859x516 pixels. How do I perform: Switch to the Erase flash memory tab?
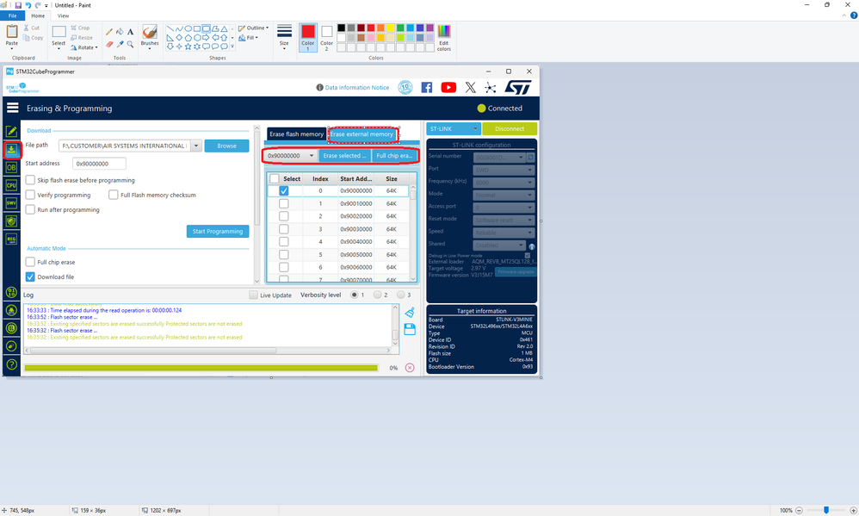[x=296, y=134]
